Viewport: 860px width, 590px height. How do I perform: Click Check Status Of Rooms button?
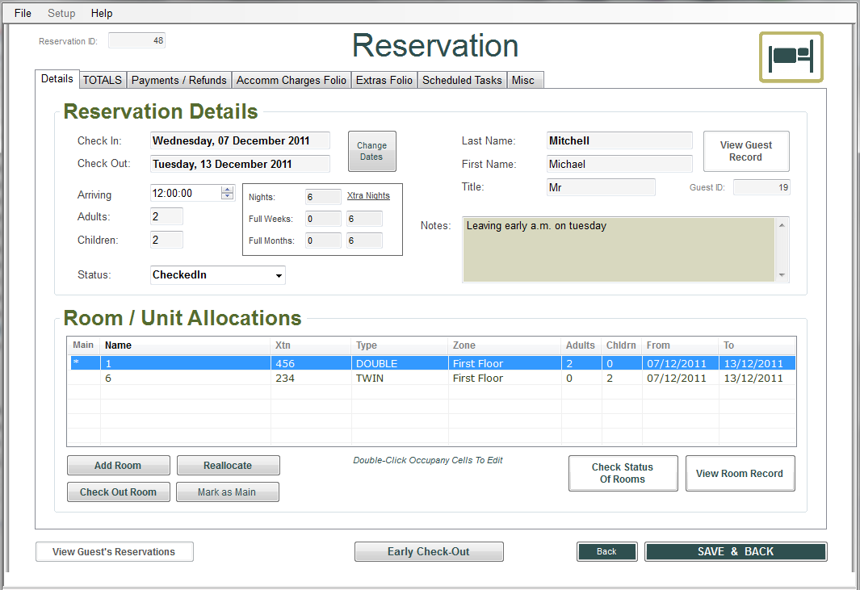[x=623, y=473]
